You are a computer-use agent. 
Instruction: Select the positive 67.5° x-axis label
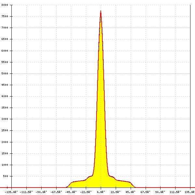click(146, 192)
